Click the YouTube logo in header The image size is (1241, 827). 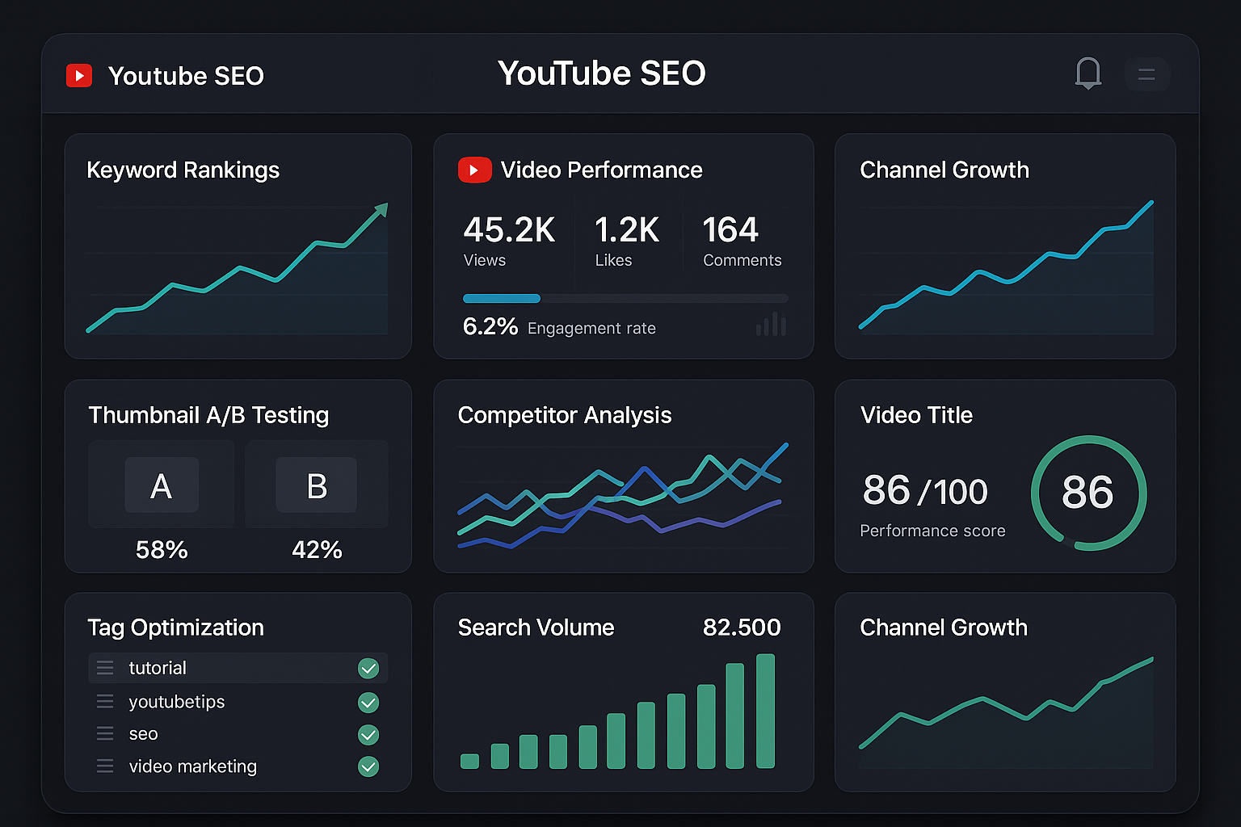79,76
